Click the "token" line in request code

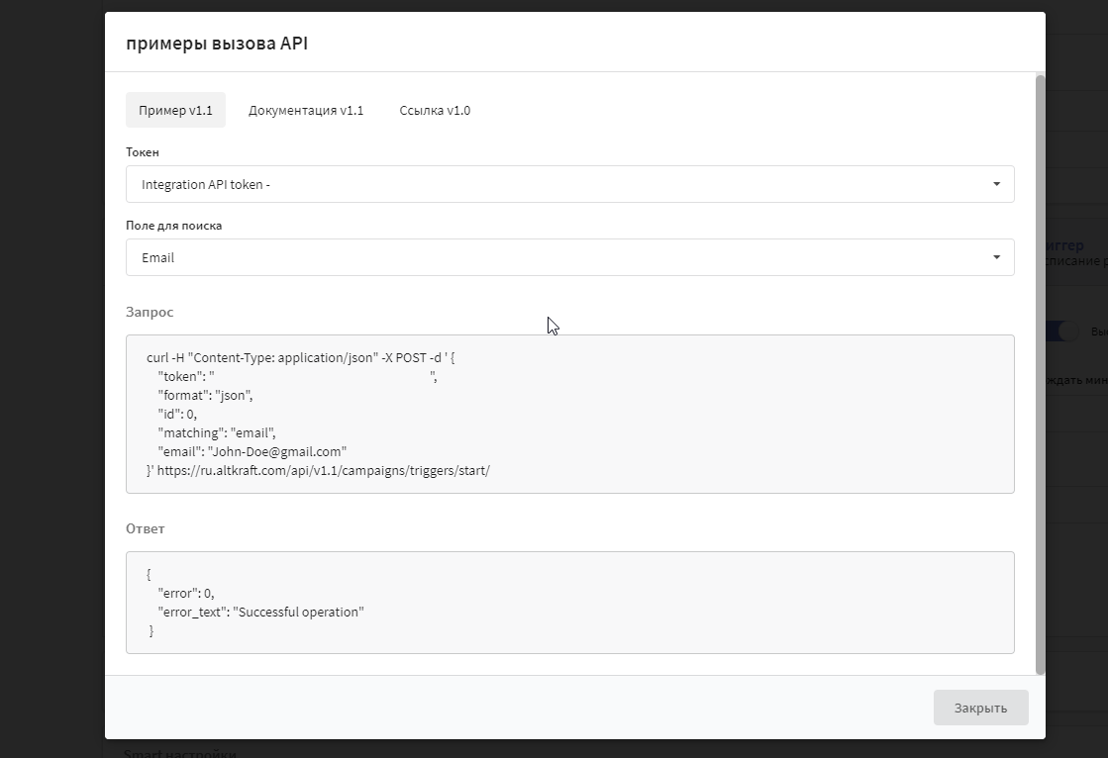tap(297, 376)
